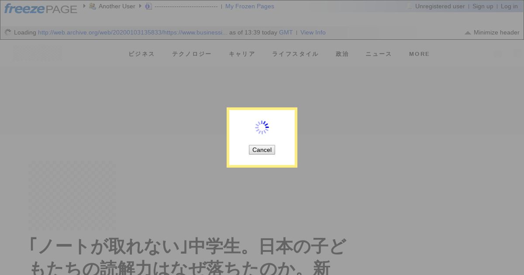Open the ビジネス menu item
Image resolution: width=524 pixels, height=275 pixels.
click(x=141, y=54)
